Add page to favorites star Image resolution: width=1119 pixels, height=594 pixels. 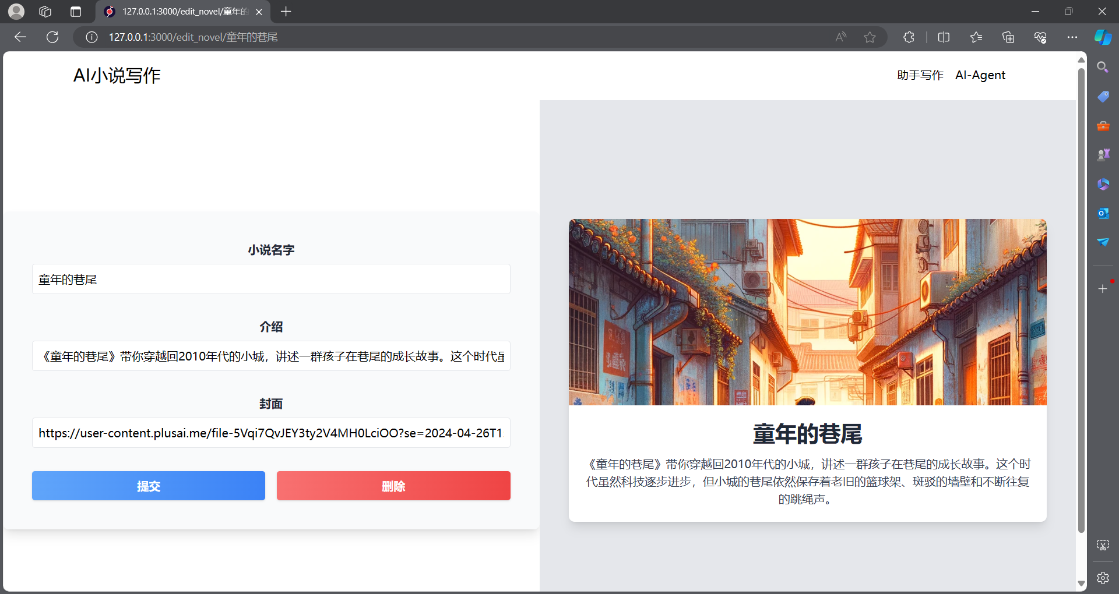click(870, 37)
